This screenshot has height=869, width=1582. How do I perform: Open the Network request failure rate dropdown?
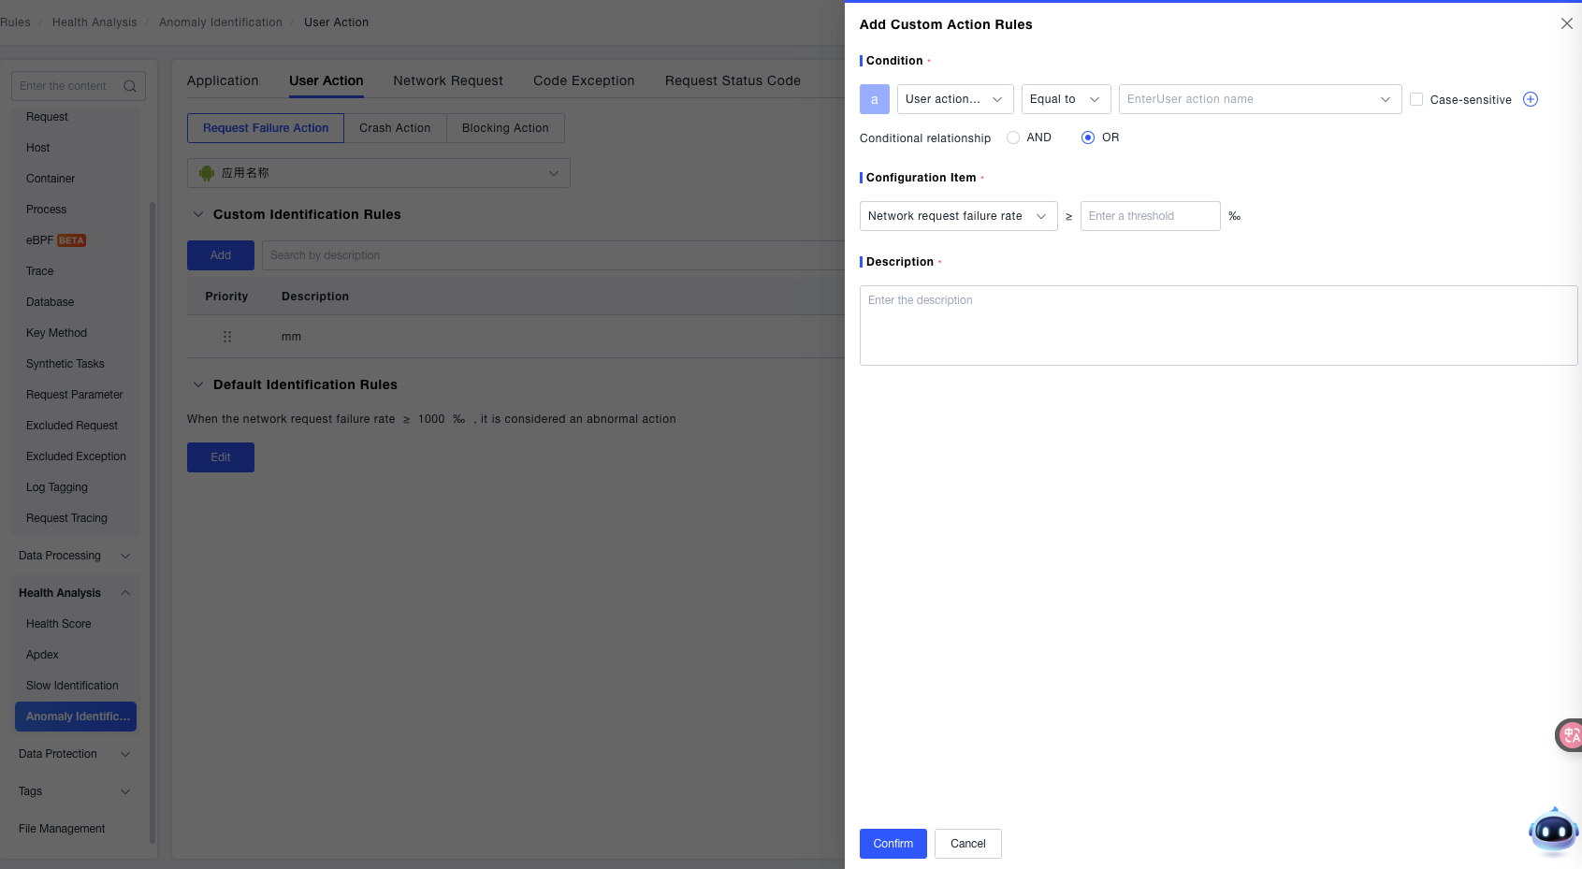point(958,216)
